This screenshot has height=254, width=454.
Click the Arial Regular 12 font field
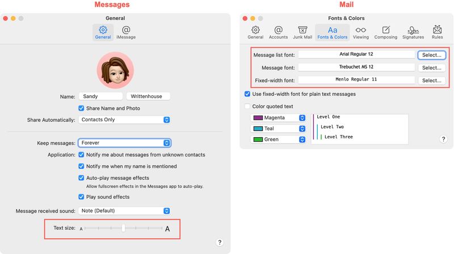(x=356, y=54)
